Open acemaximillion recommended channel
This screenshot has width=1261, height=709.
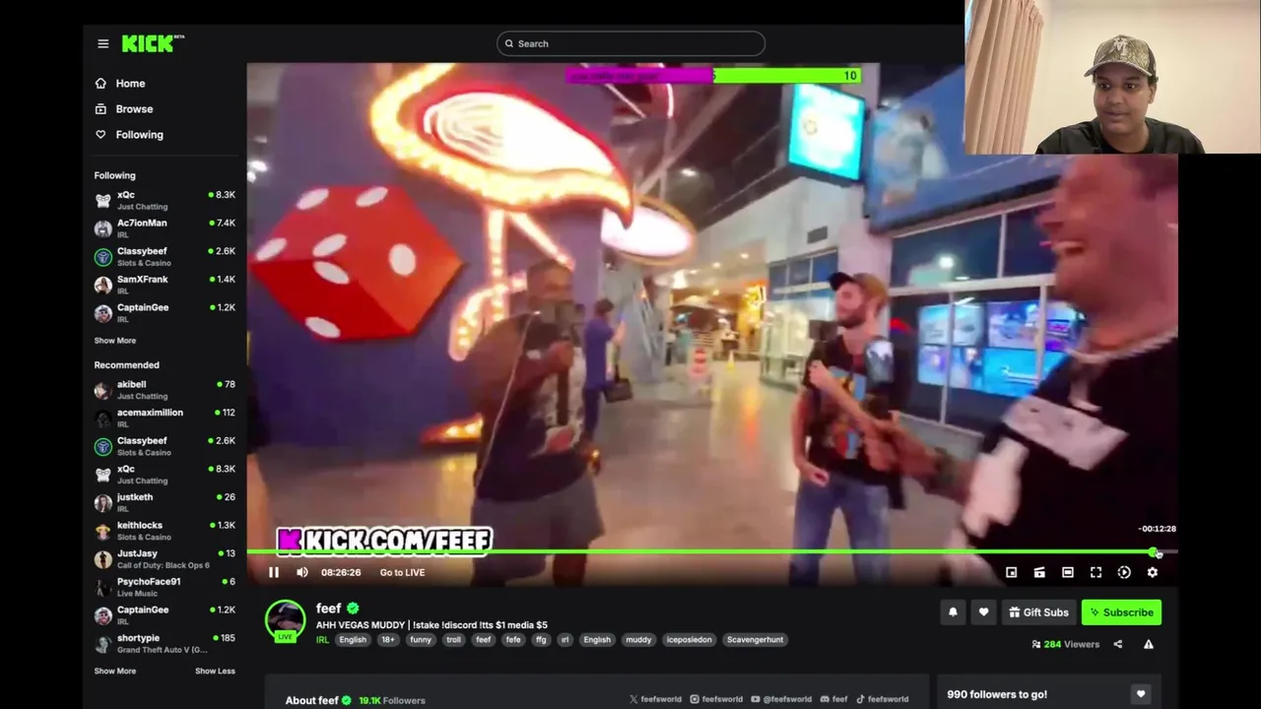click(x=165, y=418)
